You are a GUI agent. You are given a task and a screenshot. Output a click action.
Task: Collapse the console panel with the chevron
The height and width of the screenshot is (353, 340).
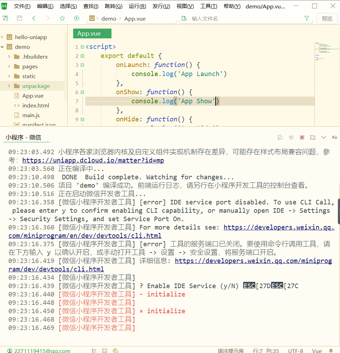coord(323,137)
